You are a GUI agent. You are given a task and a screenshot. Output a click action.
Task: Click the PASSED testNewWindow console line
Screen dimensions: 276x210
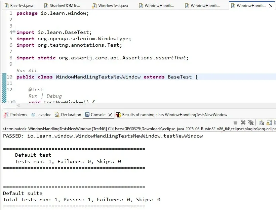coord(103,136)
